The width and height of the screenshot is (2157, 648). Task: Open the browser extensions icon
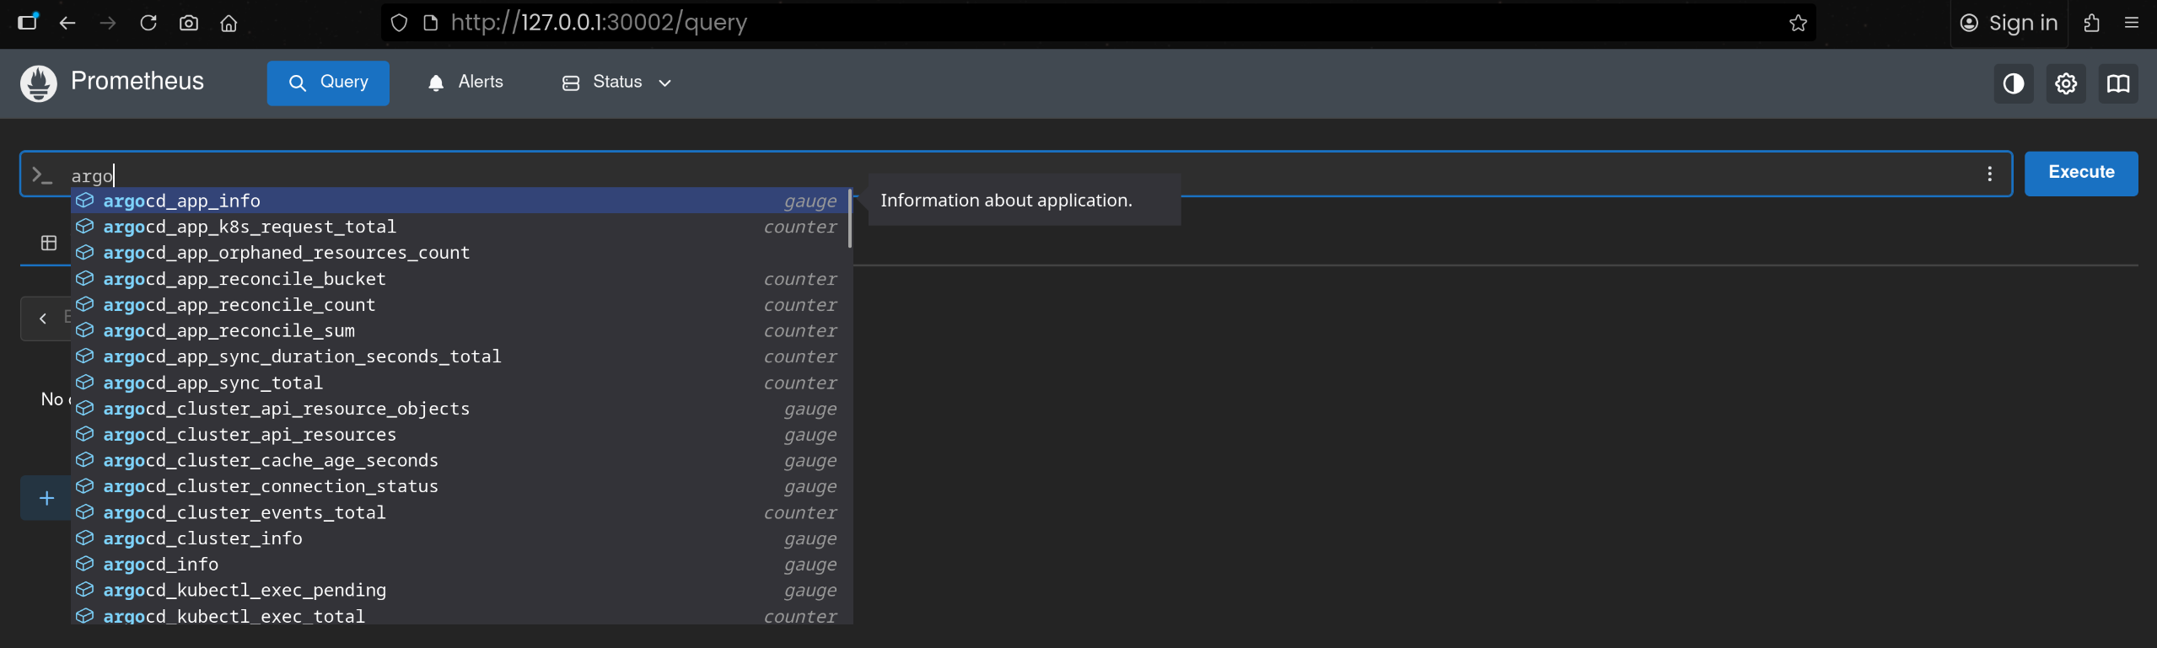pos(2092,23)
